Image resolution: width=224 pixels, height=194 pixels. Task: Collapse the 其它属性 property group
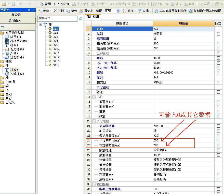pos(94,121)
